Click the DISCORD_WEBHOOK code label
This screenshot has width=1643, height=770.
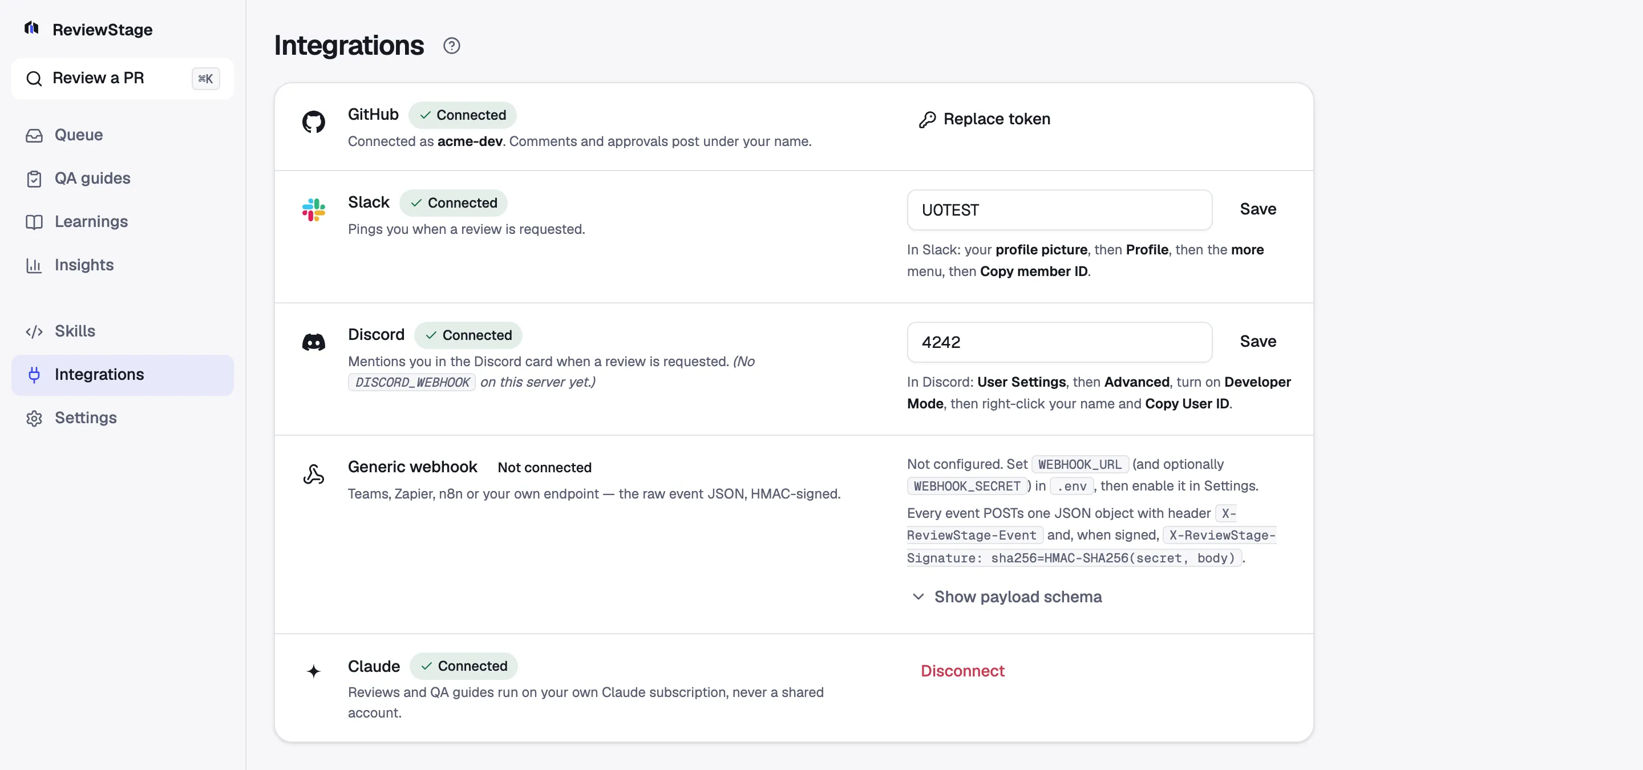tap(412, 383)
